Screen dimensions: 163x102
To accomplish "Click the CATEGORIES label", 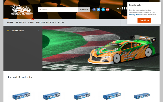I will (17, 30).
